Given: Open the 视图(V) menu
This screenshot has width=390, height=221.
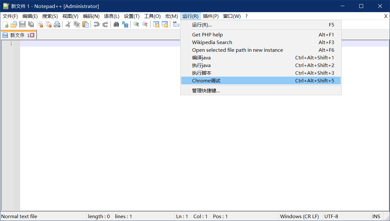Looking at the screenshot, I should click(x=70, y=16).
